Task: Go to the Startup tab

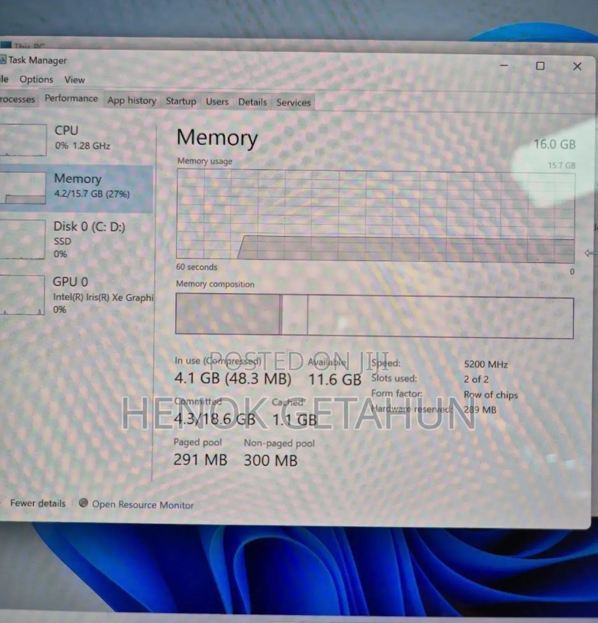Action: click(181, 101)
